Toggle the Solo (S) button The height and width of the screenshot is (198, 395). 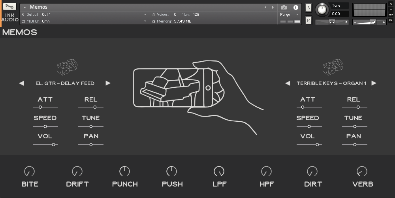click(x=308, y=8)
